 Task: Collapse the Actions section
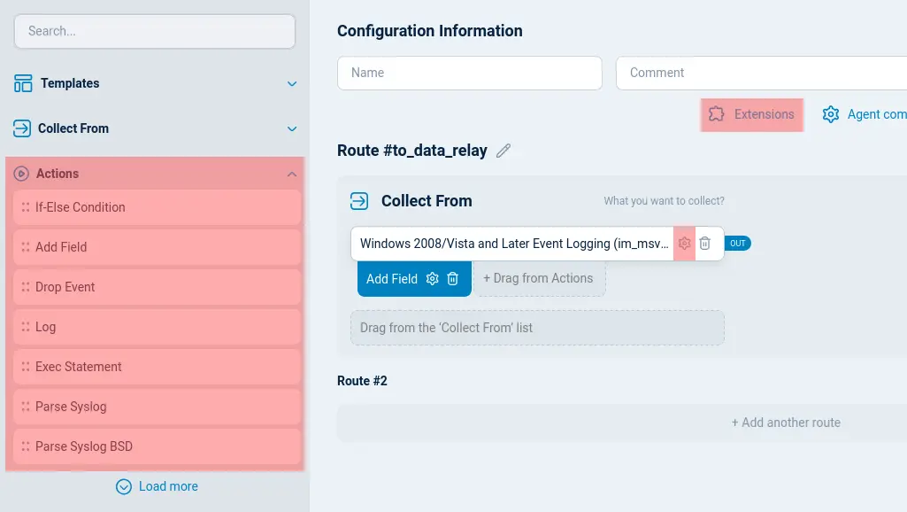tap(293, 174)
